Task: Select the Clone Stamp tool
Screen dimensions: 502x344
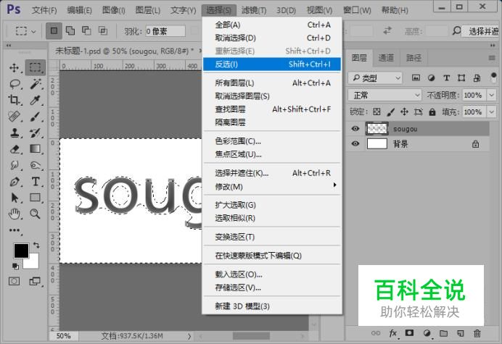Action: click(x=14, y=133)
